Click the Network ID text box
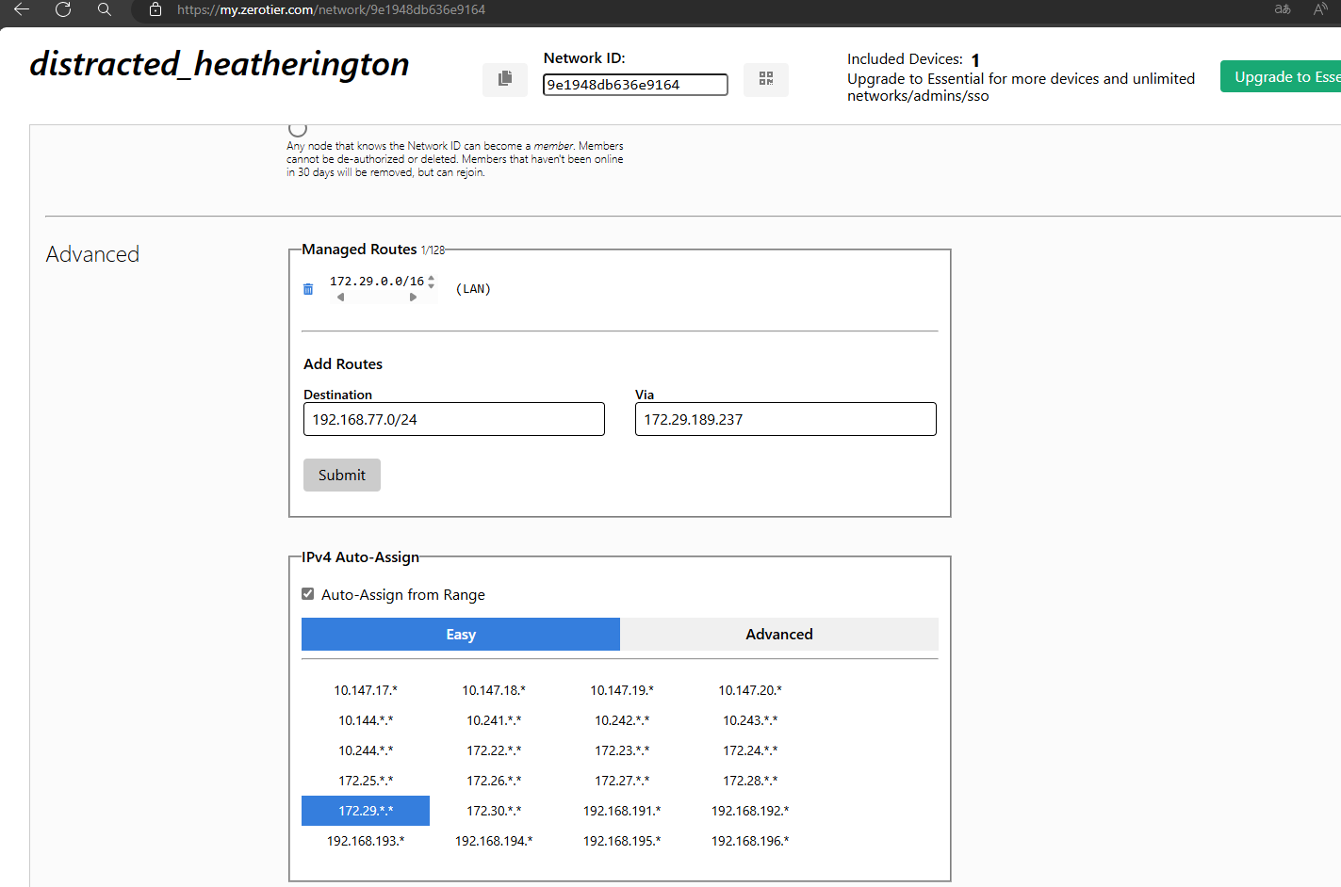The width and height of the screenshot is (1341, 887). [635, 85]
